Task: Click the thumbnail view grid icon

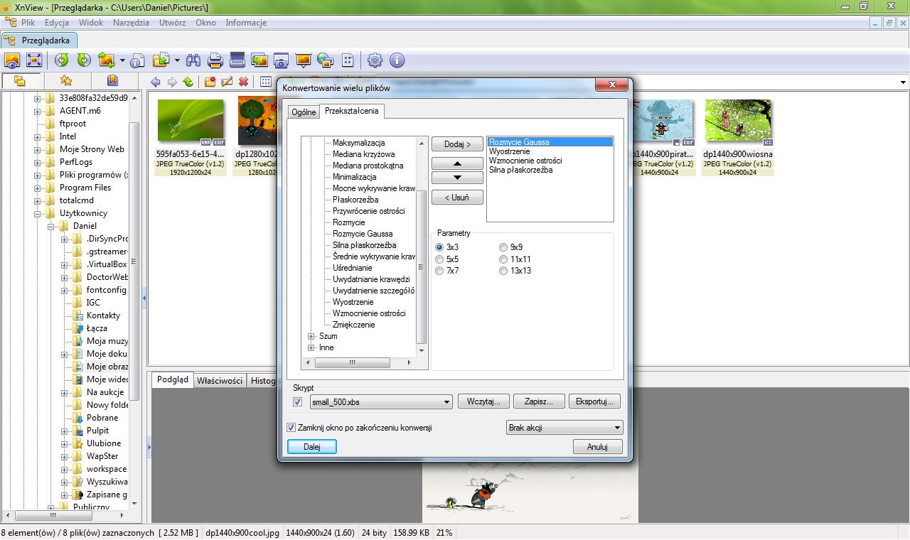Action: 265,82
